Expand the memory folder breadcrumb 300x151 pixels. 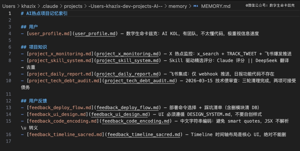[177, 6]
